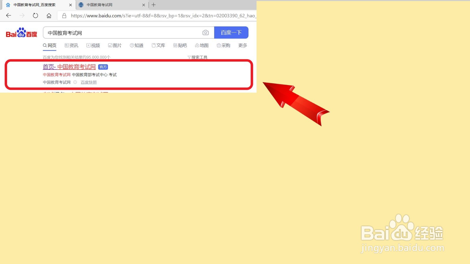Select the 网页 results tab
470x264 pixels.
[50, 45]
